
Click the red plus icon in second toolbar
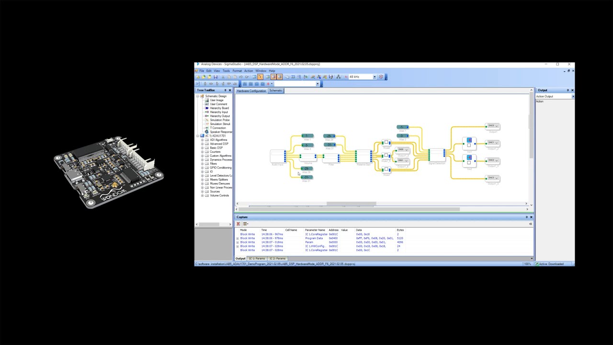tap(268, 84)
